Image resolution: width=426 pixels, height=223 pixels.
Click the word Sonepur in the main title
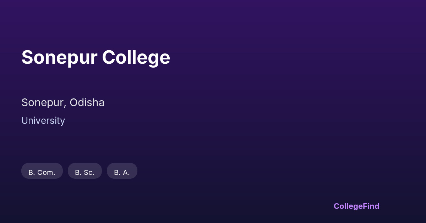59,57
